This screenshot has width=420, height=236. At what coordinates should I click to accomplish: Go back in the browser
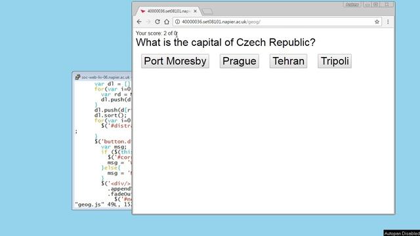tap(139, 22)
